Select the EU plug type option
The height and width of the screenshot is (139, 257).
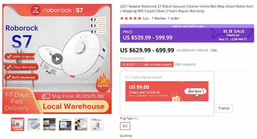(125, 126)
